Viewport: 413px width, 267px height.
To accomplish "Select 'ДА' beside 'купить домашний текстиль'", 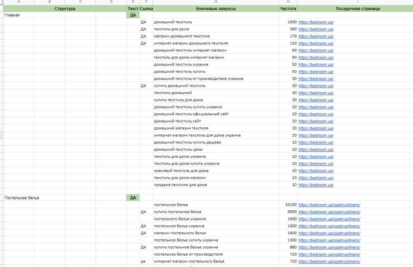I will pyautogui.click(x=146, y=86).
